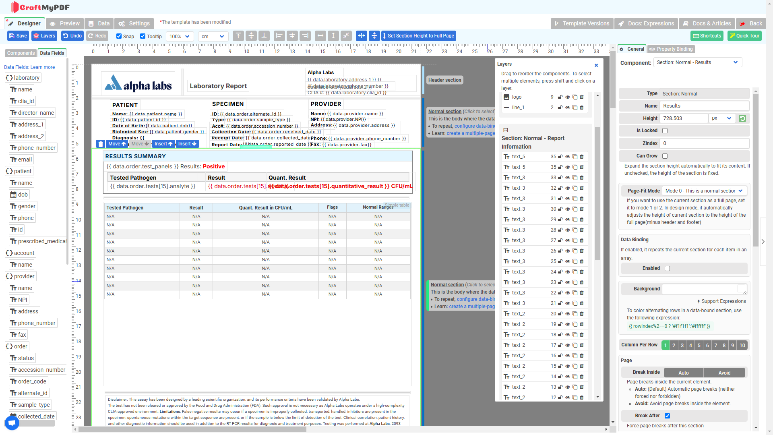
Task: Click the blue trash icon on selected section
Action: [x=101, y=144]
